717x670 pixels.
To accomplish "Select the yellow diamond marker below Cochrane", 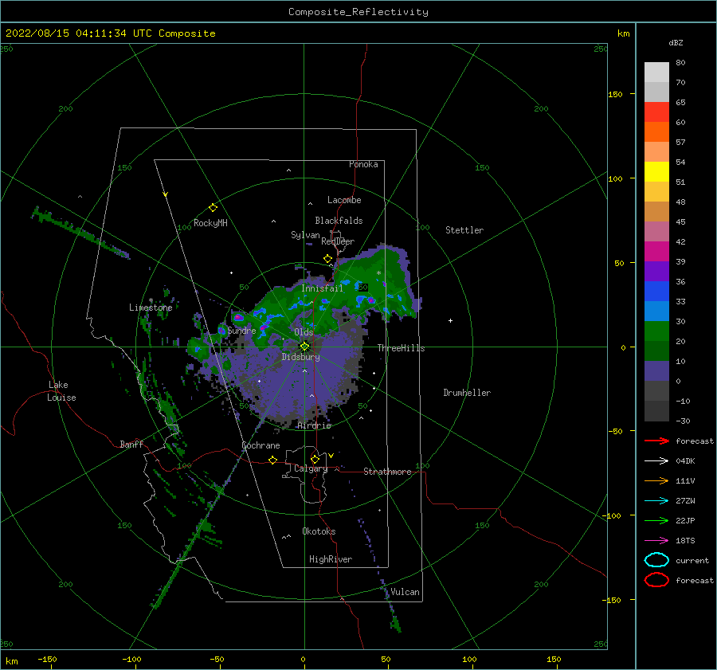I will pos(272,460).
